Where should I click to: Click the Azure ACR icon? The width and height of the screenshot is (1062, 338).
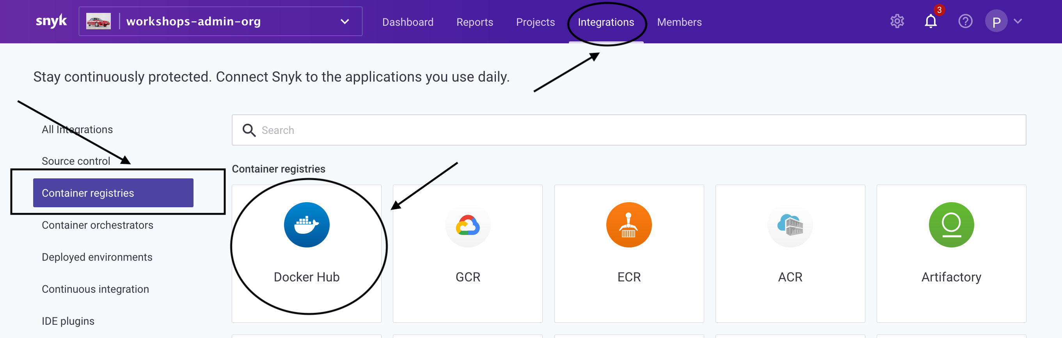pyautogui.click(x=790, y=225)
